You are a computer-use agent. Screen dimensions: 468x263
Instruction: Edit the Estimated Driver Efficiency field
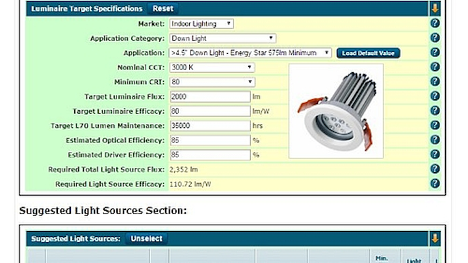click(x=210, y=155)
